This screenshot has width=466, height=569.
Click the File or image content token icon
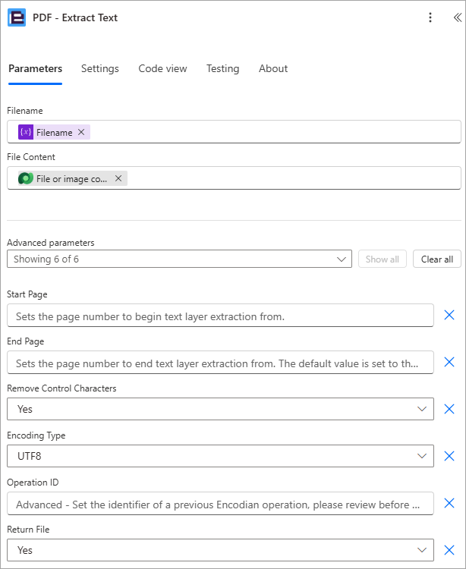[26, 178]
